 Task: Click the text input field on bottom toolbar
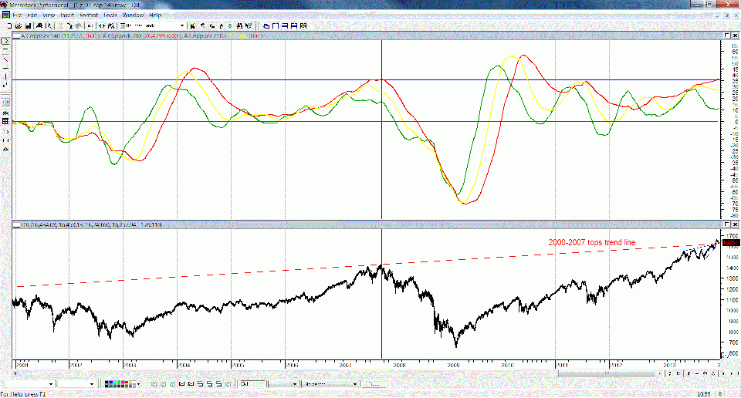[253, 384]
